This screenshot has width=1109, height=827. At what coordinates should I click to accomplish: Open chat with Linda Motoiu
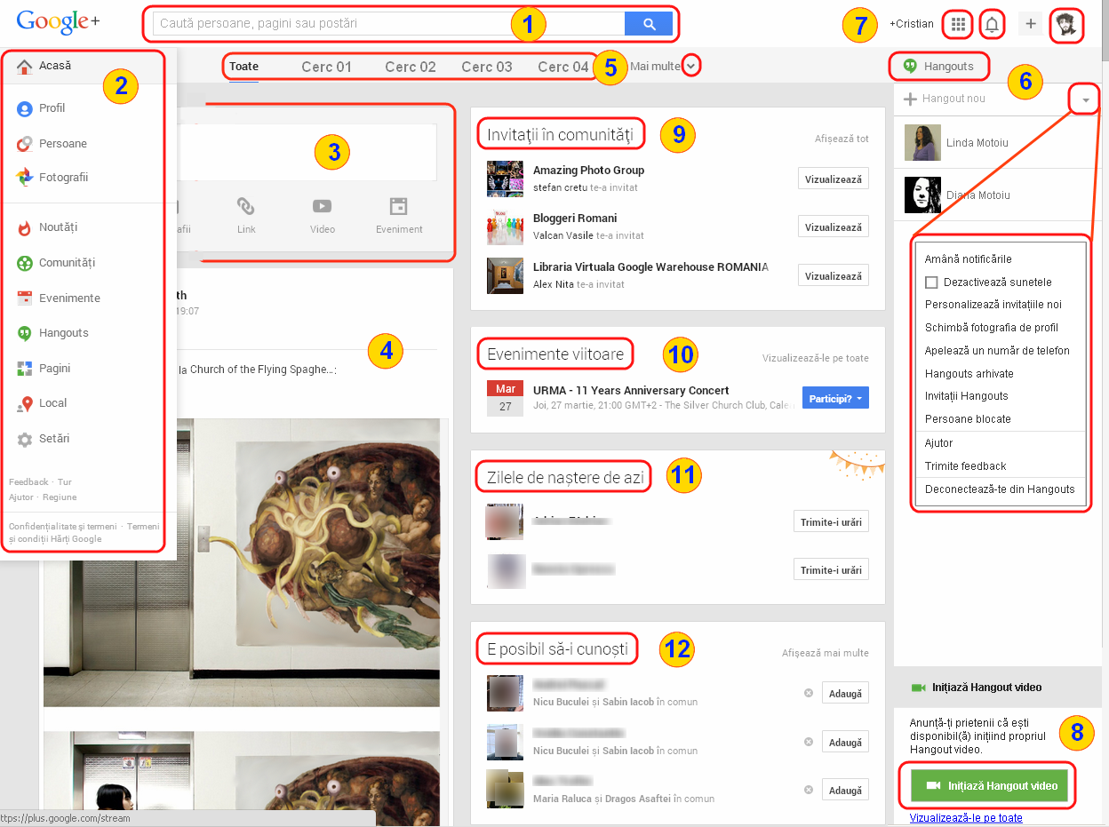997,143
